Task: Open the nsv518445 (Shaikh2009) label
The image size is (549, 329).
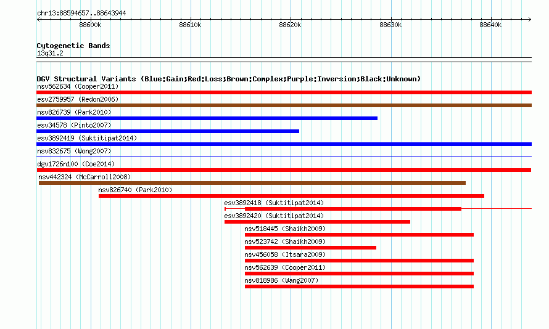Action: (x=285, y=229)
